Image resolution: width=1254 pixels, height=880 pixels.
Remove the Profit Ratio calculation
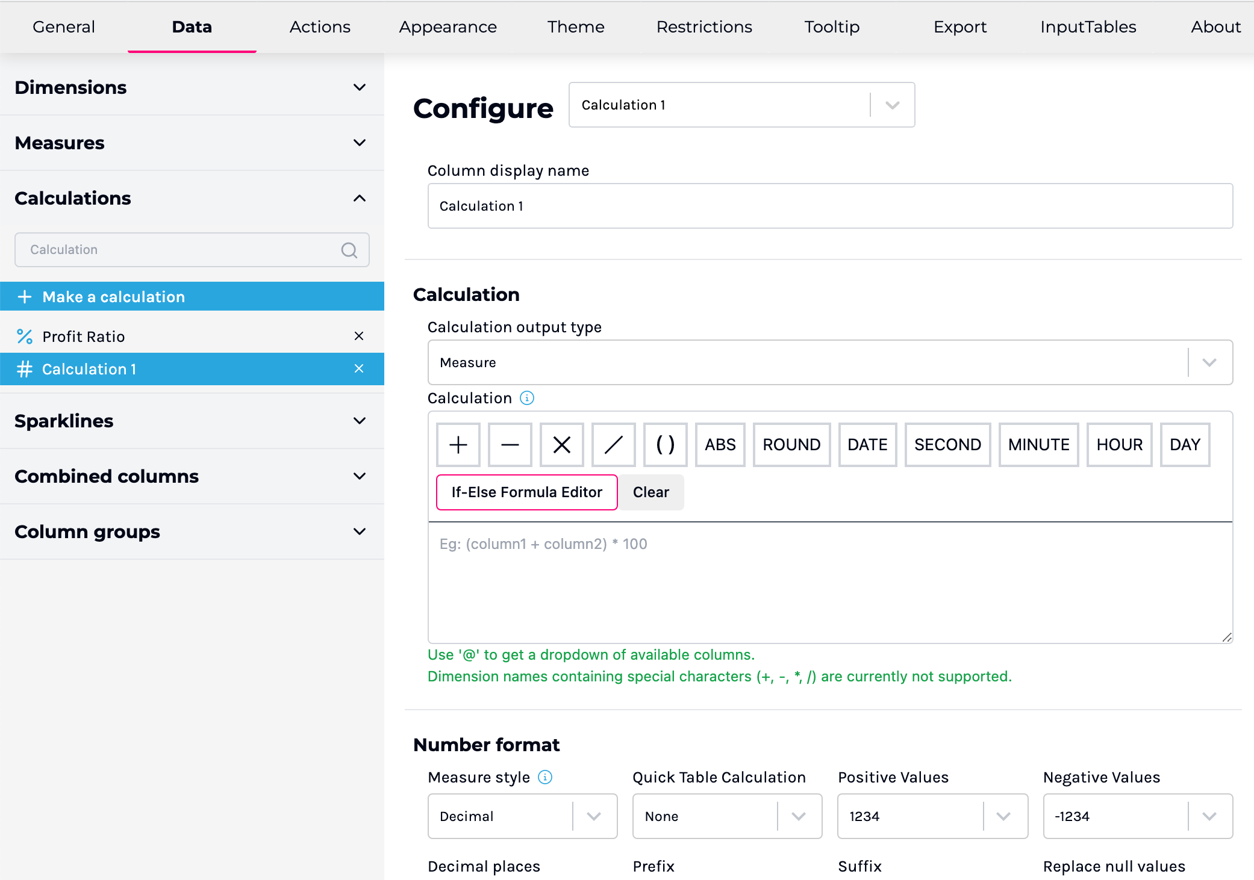(359, 336)
